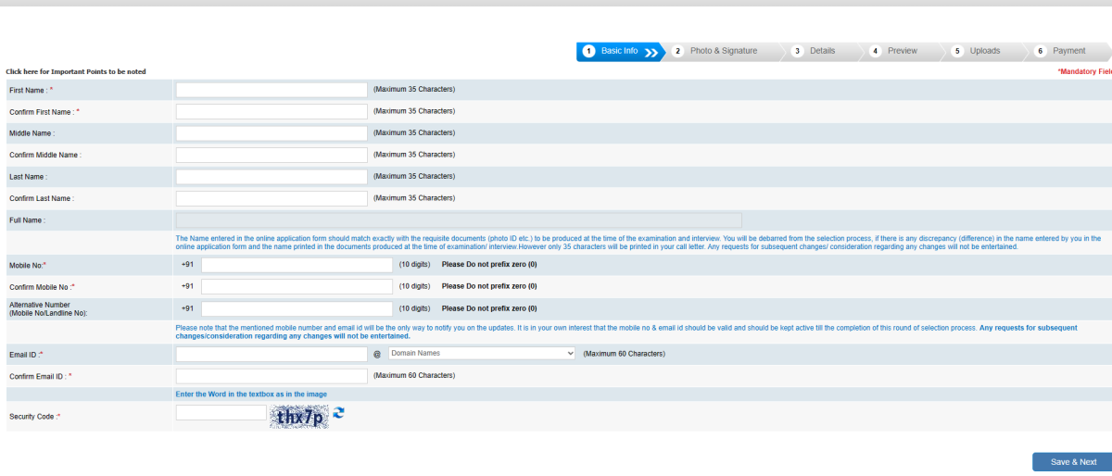Focus the Mobile No input field

297,265
